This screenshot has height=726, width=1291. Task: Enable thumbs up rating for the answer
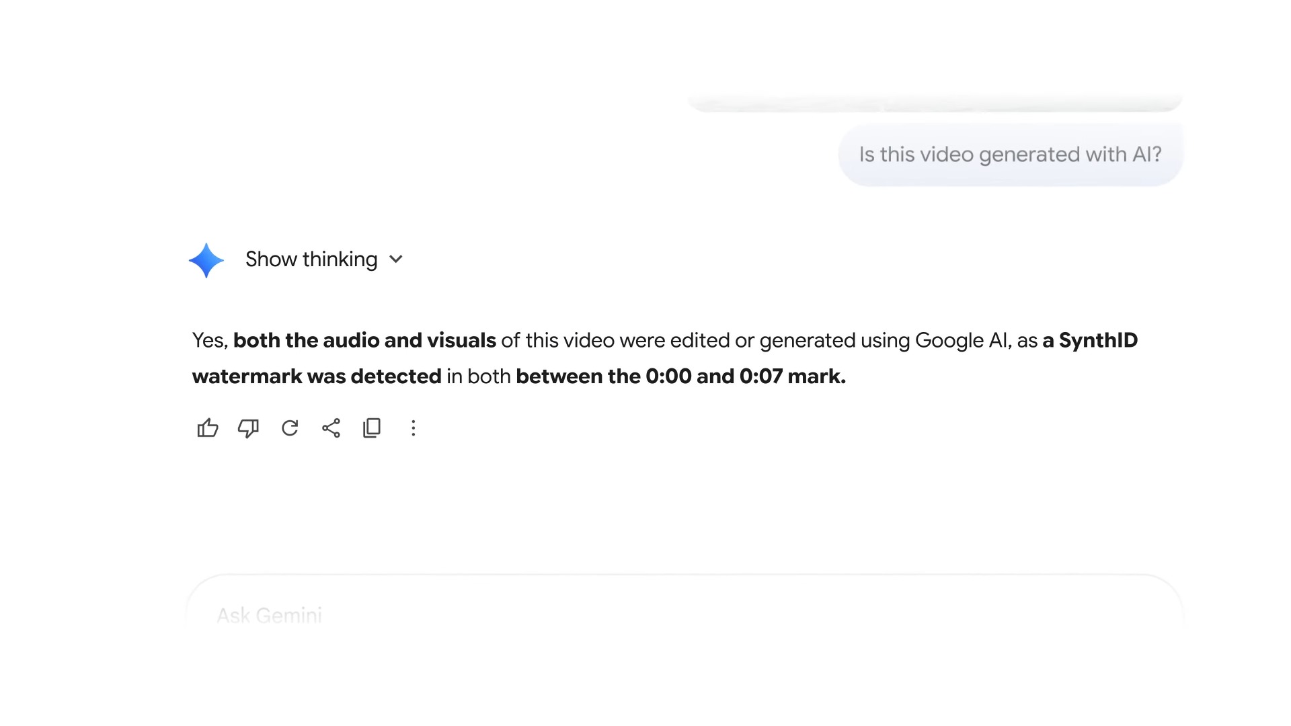point(207,428)
